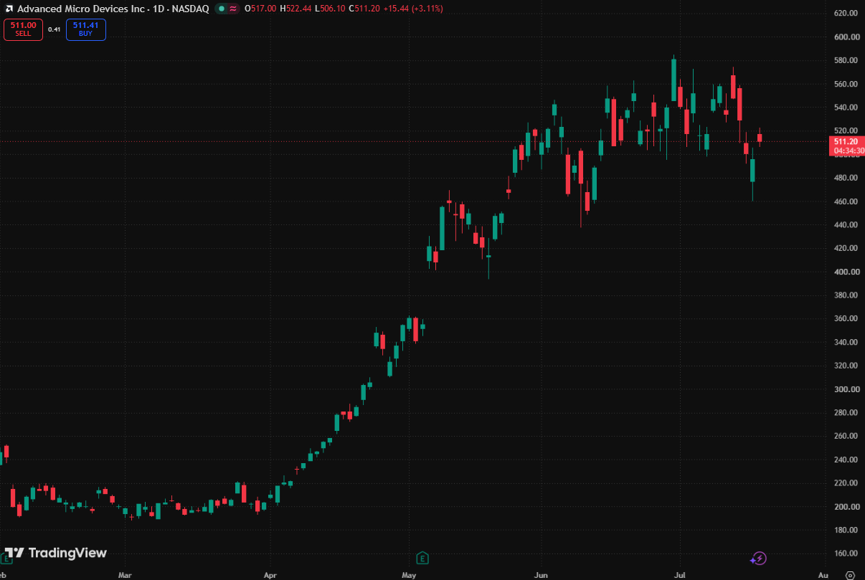Viewport: 865px width, 580px height.
Task: Click the 04:34:30 bar countdown label
Action: pos(848,151)
